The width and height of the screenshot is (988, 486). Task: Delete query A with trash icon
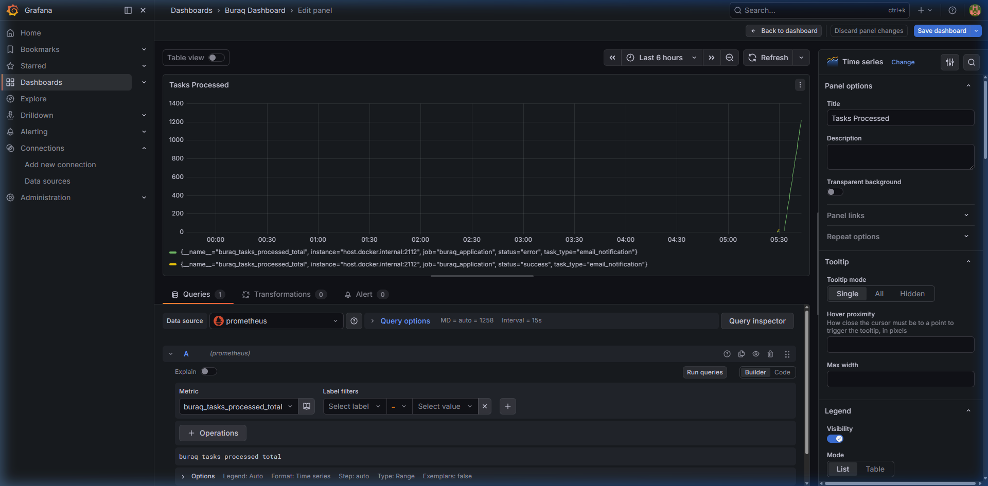click(770, 354)
